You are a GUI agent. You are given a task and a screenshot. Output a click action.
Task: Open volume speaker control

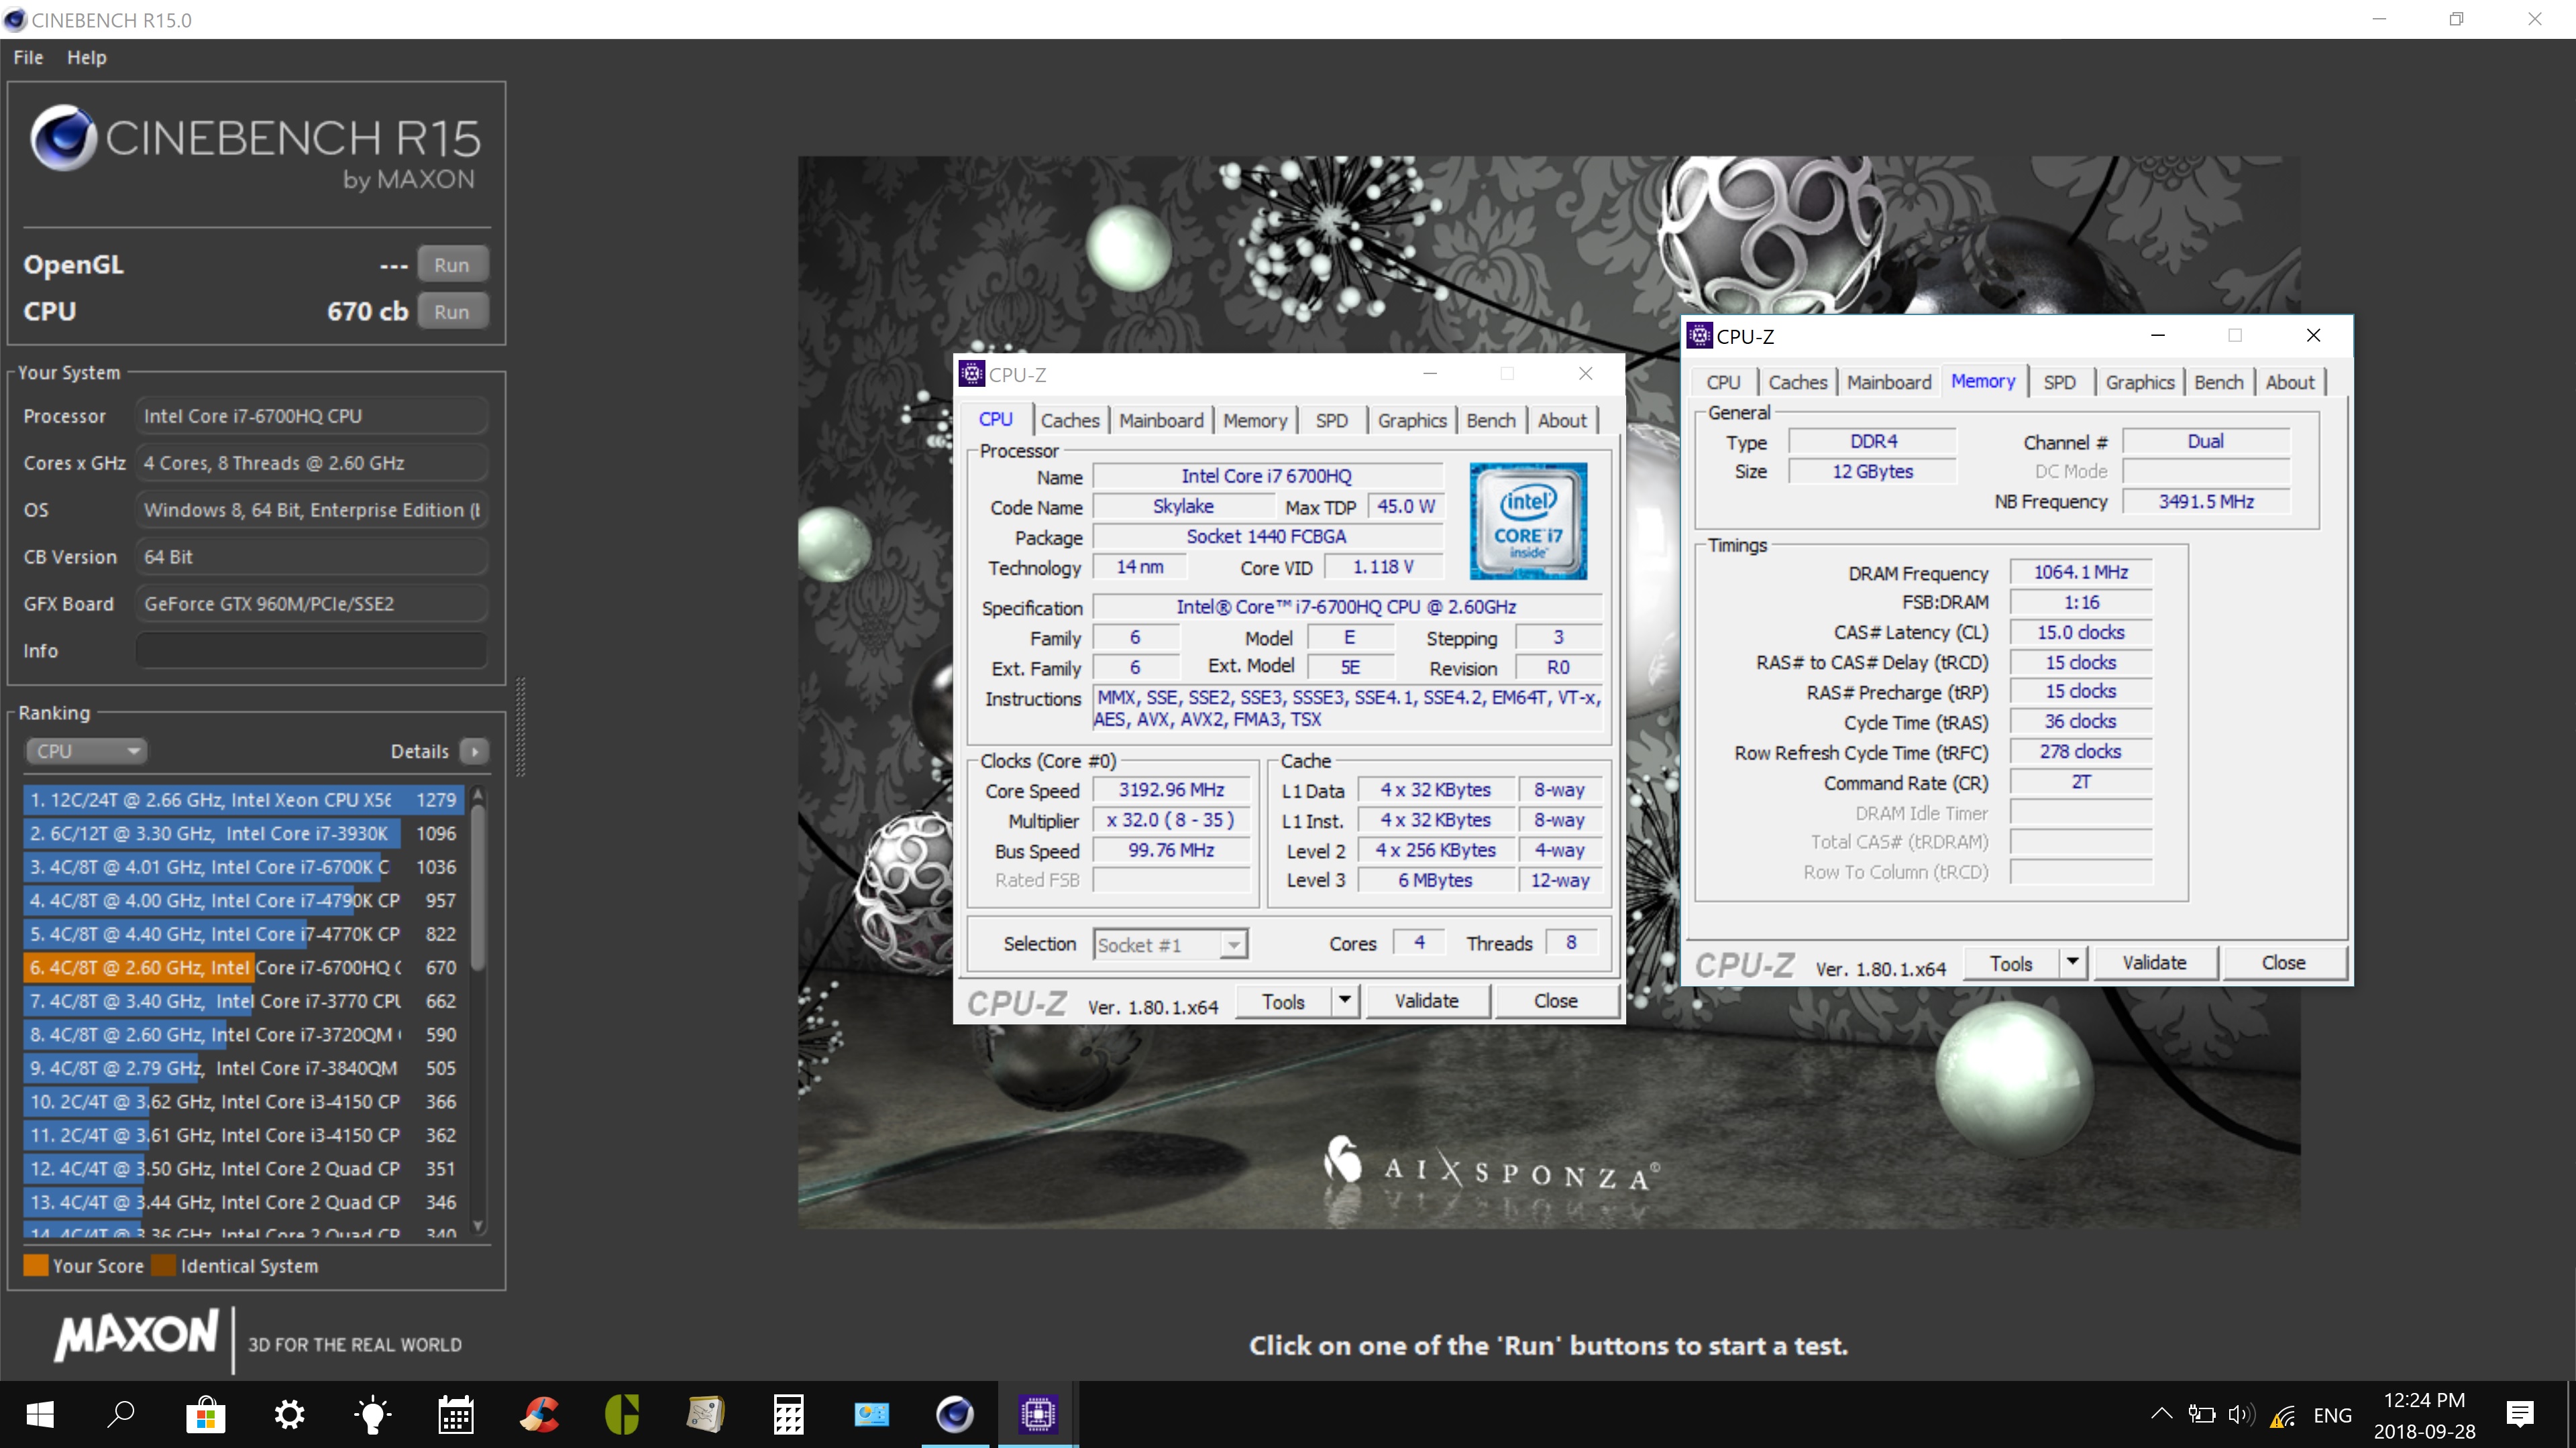point(2241,1414)
